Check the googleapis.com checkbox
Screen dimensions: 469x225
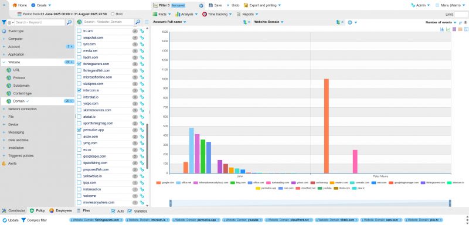79,156
